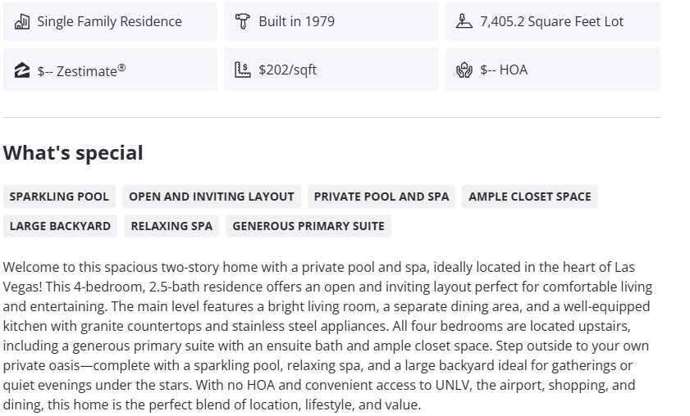The height and width of the screenshot is (416, 690).
Task: Click the Built in 1979 text
Action: click(296, 21)
